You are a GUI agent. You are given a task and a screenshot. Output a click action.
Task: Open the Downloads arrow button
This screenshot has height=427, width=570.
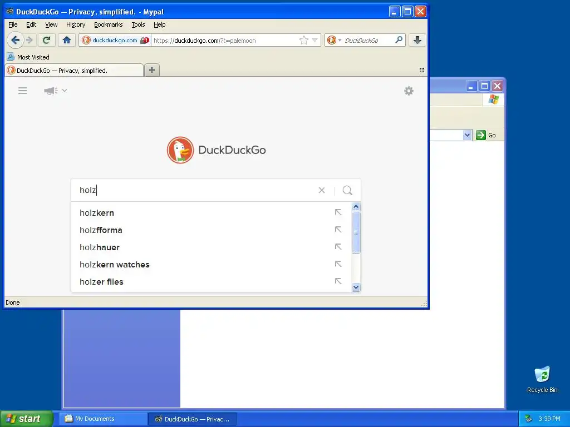417,40
